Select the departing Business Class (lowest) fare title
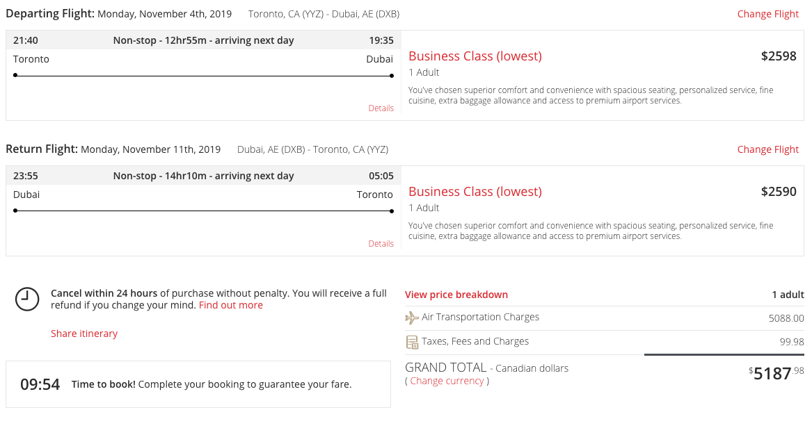 (475, 56)
